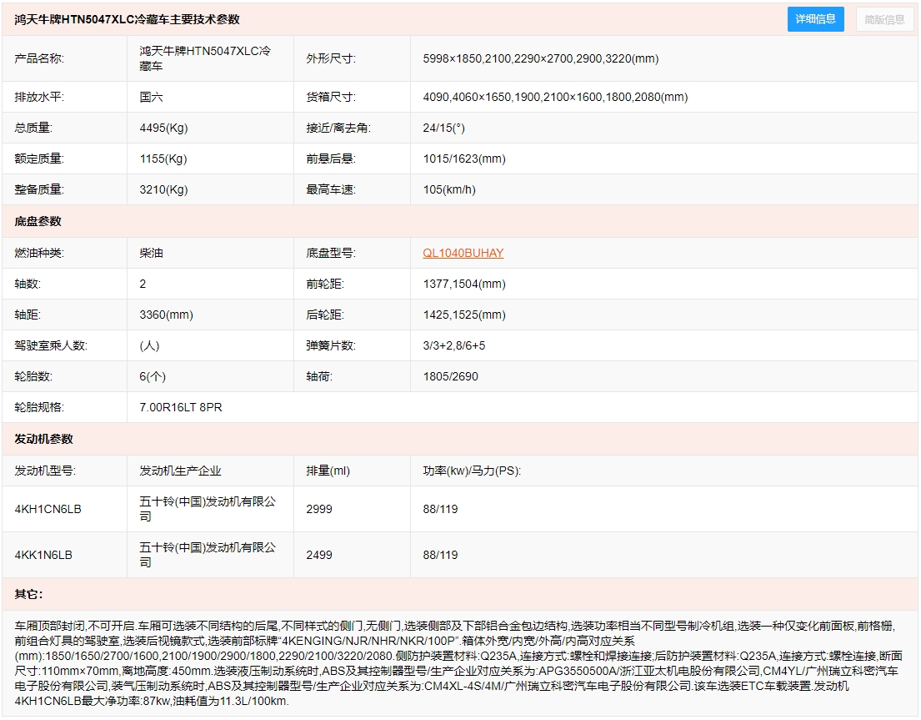921x720 pixels.
Task: Click the 前轮距 value 1377,1504(mm)
Action: coord(464,284)
